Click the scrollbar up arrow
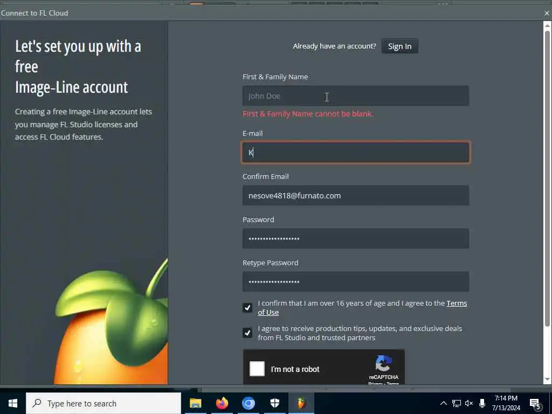The height and width of the screenshot is (414, 552). click(547, 25)
